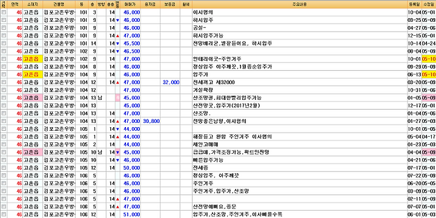The height and width of the screenshot is (218, 436).
Task: Click the red up arrow in the row registered 05-04
Action: [x=117, y=137]
